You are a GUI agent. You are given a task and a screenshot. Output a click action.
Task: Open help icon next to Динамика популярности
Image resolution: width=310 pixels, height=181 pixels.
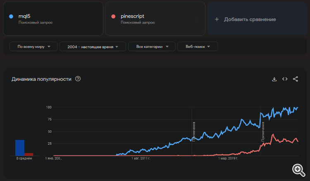[x=78, y=79]
